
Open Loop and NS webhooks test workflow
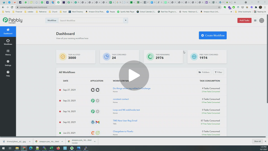click(x=126, y=110)
